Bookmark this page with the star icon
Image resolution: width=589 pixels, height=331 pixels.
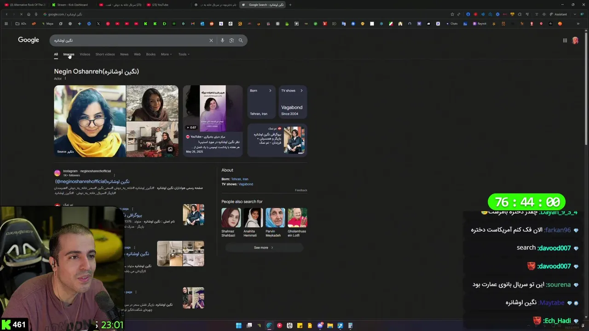453,14
